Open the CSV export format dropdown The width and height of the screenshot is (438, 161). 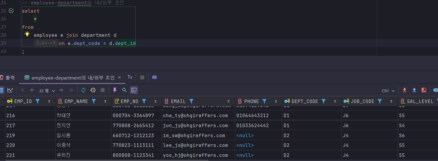[388, 91]
